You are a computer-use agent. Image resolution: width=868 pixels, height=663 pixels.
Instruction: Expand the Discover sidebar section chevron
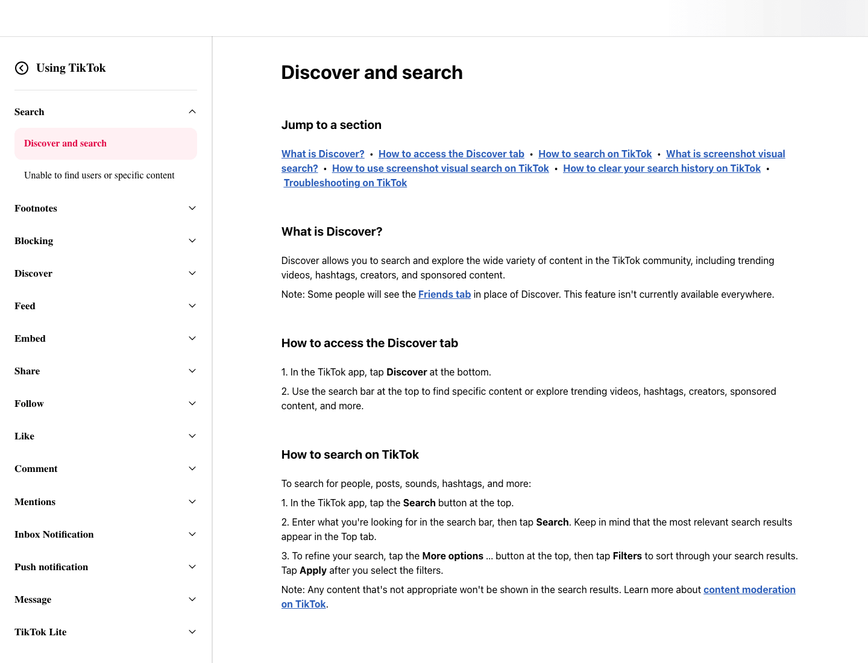[x=192, y=273]
